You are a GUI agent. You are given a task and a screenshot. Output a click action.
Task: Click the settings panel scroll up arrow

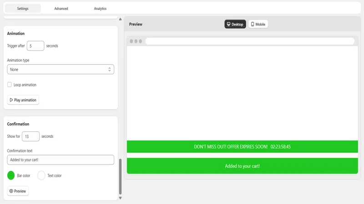[x=120, y=19]
